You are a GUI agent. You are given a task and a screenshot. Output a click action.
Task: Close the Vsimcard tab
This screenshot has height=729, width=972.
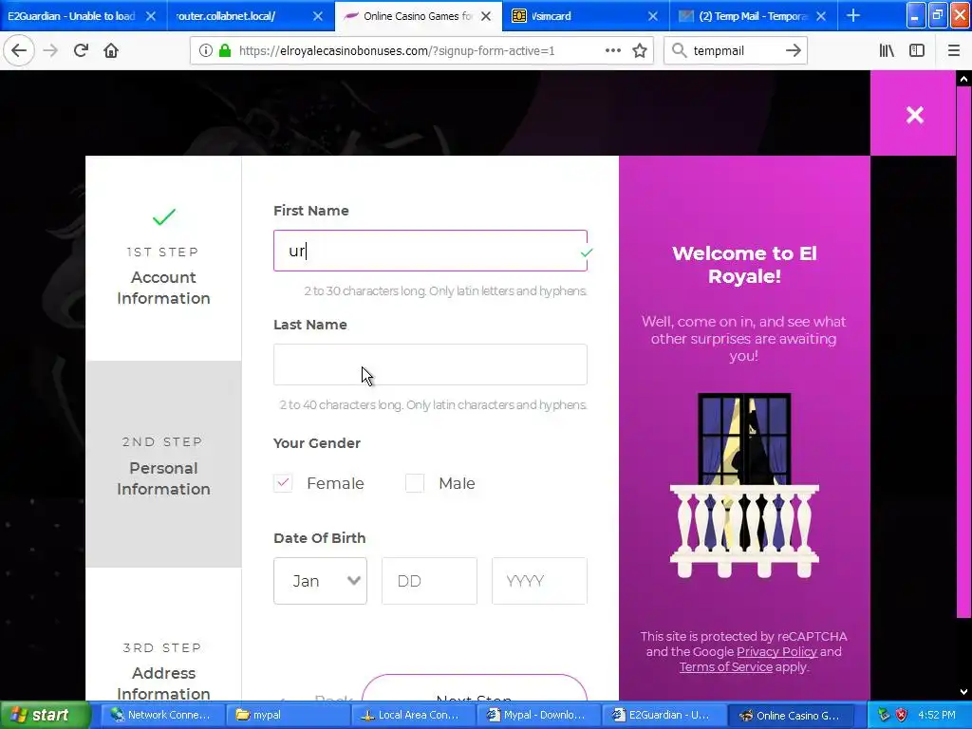point(653,16)
